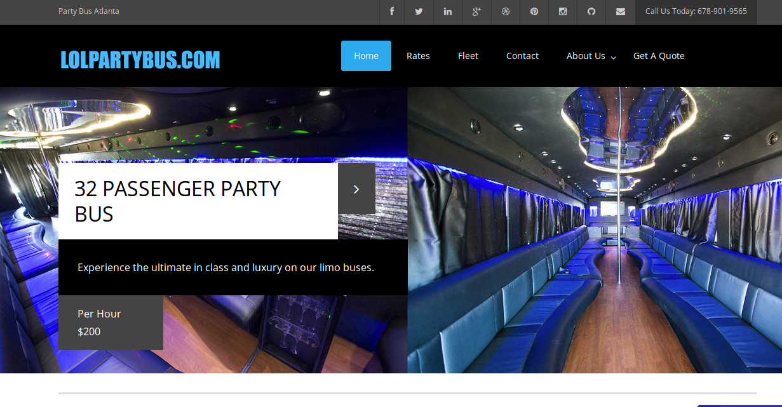Click the email envelope icon
This screenshot has height=407, width=782.
point(621,11)
